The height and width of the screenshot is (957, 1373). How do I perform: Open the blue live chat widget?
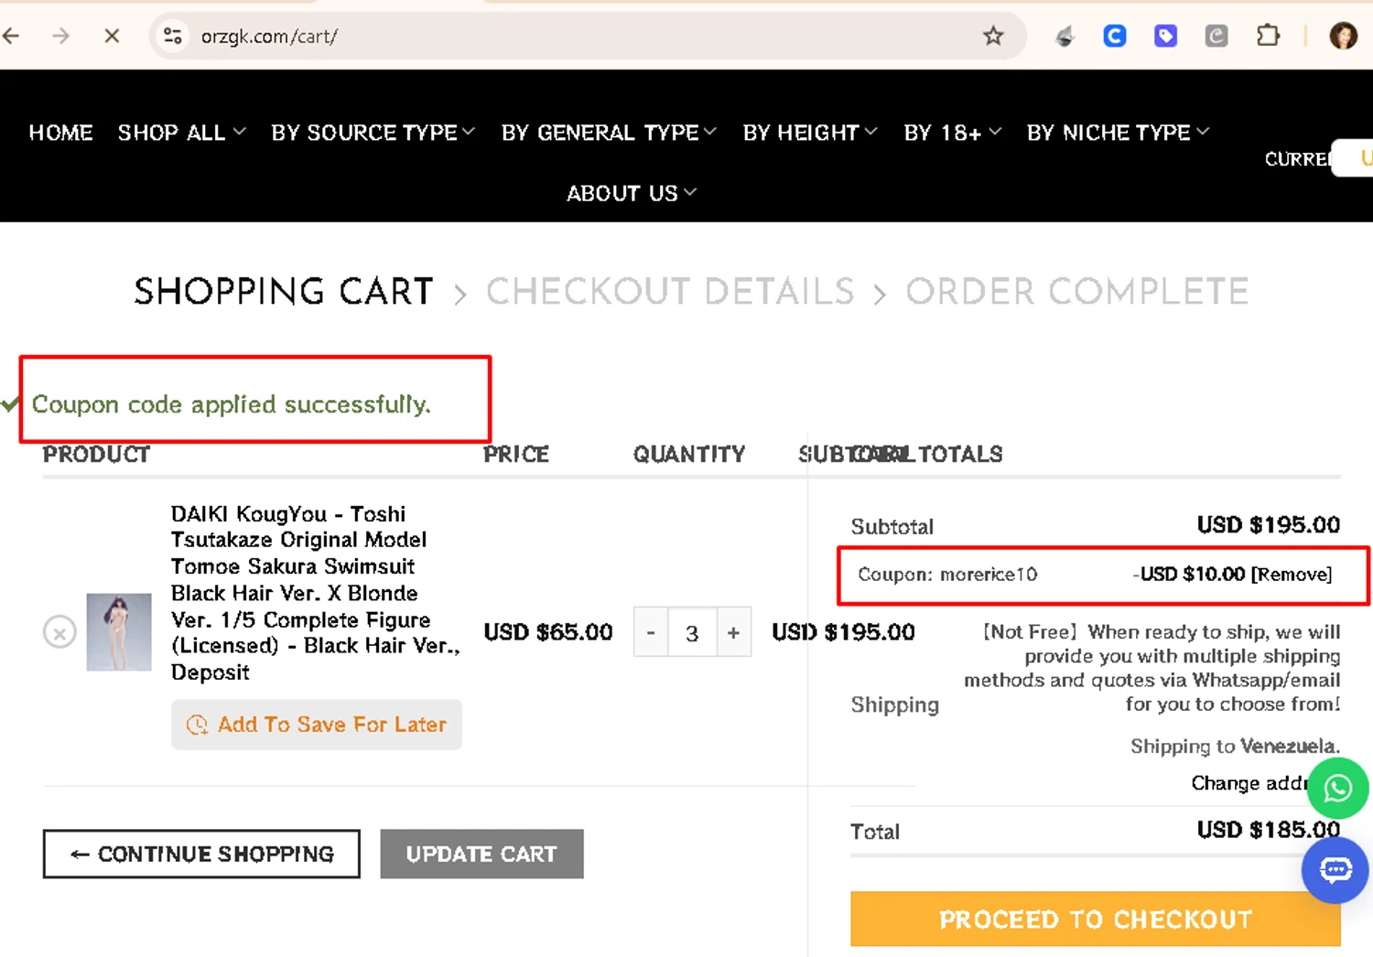coord(1335,870)
